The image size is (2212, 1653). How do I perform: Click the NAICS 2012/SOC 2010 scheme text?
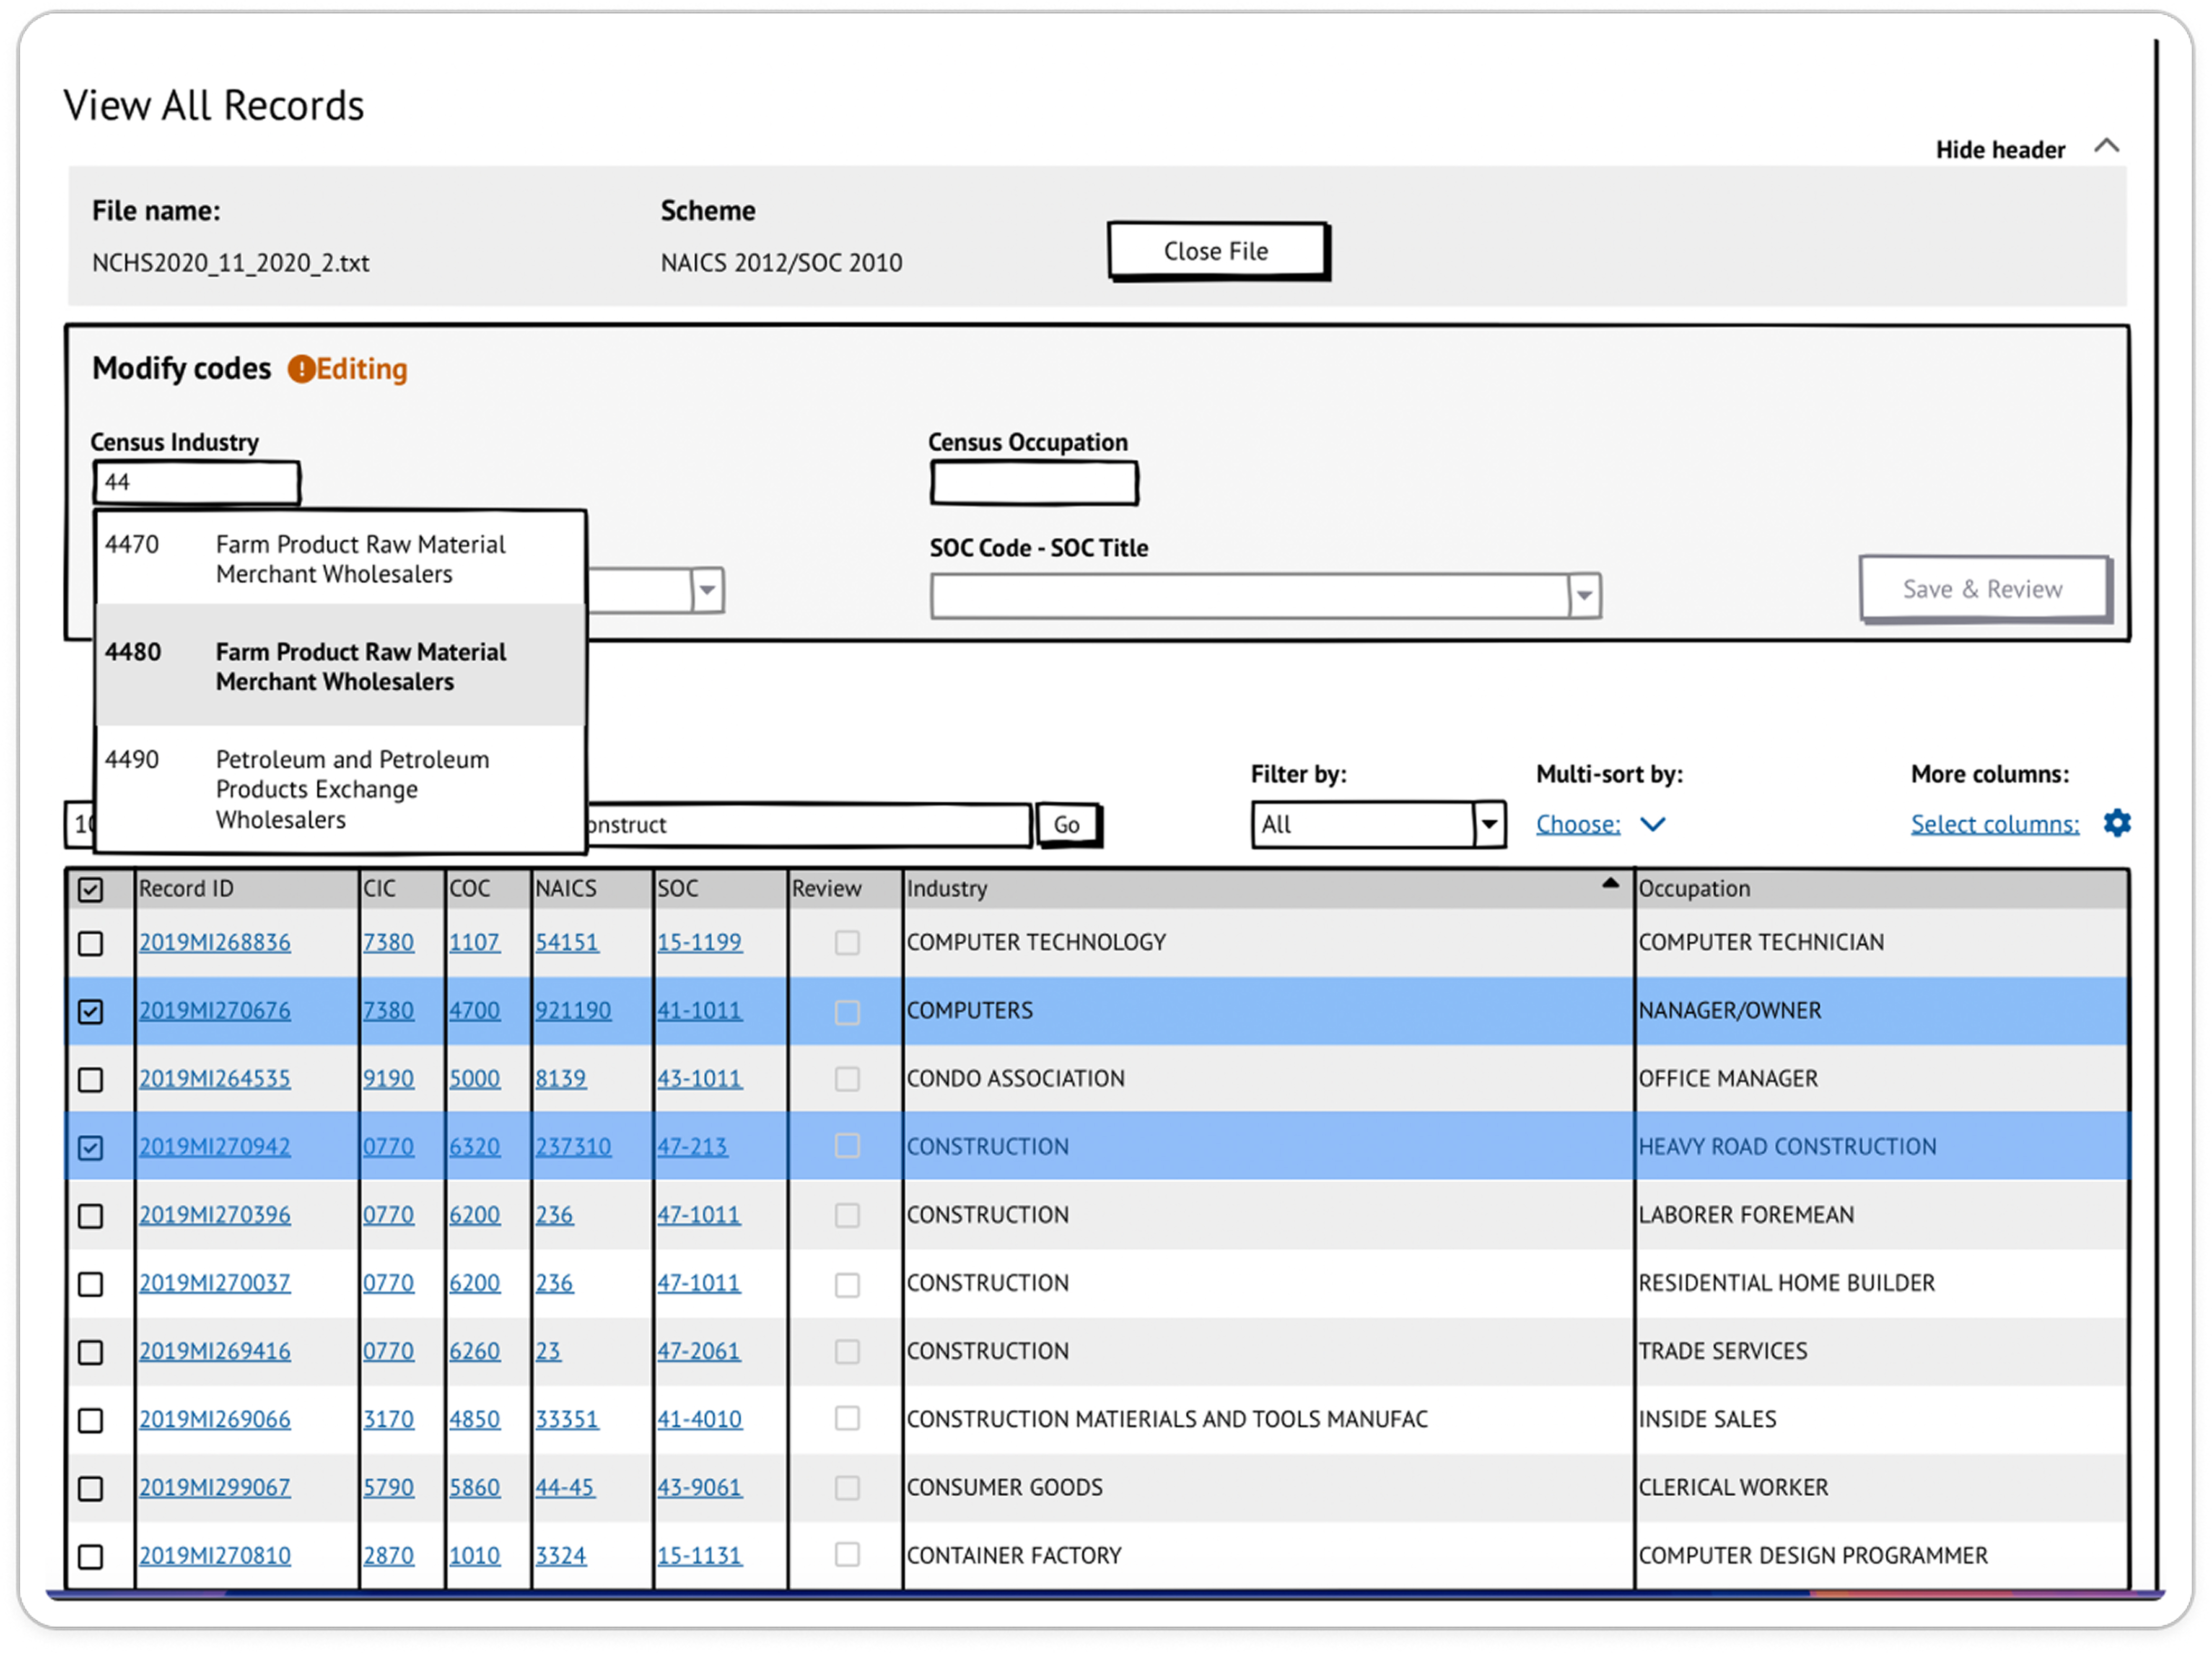point(781,263)
